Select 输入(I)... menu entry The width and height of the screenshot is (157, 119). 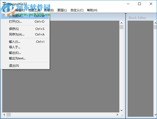coord(25,42)
